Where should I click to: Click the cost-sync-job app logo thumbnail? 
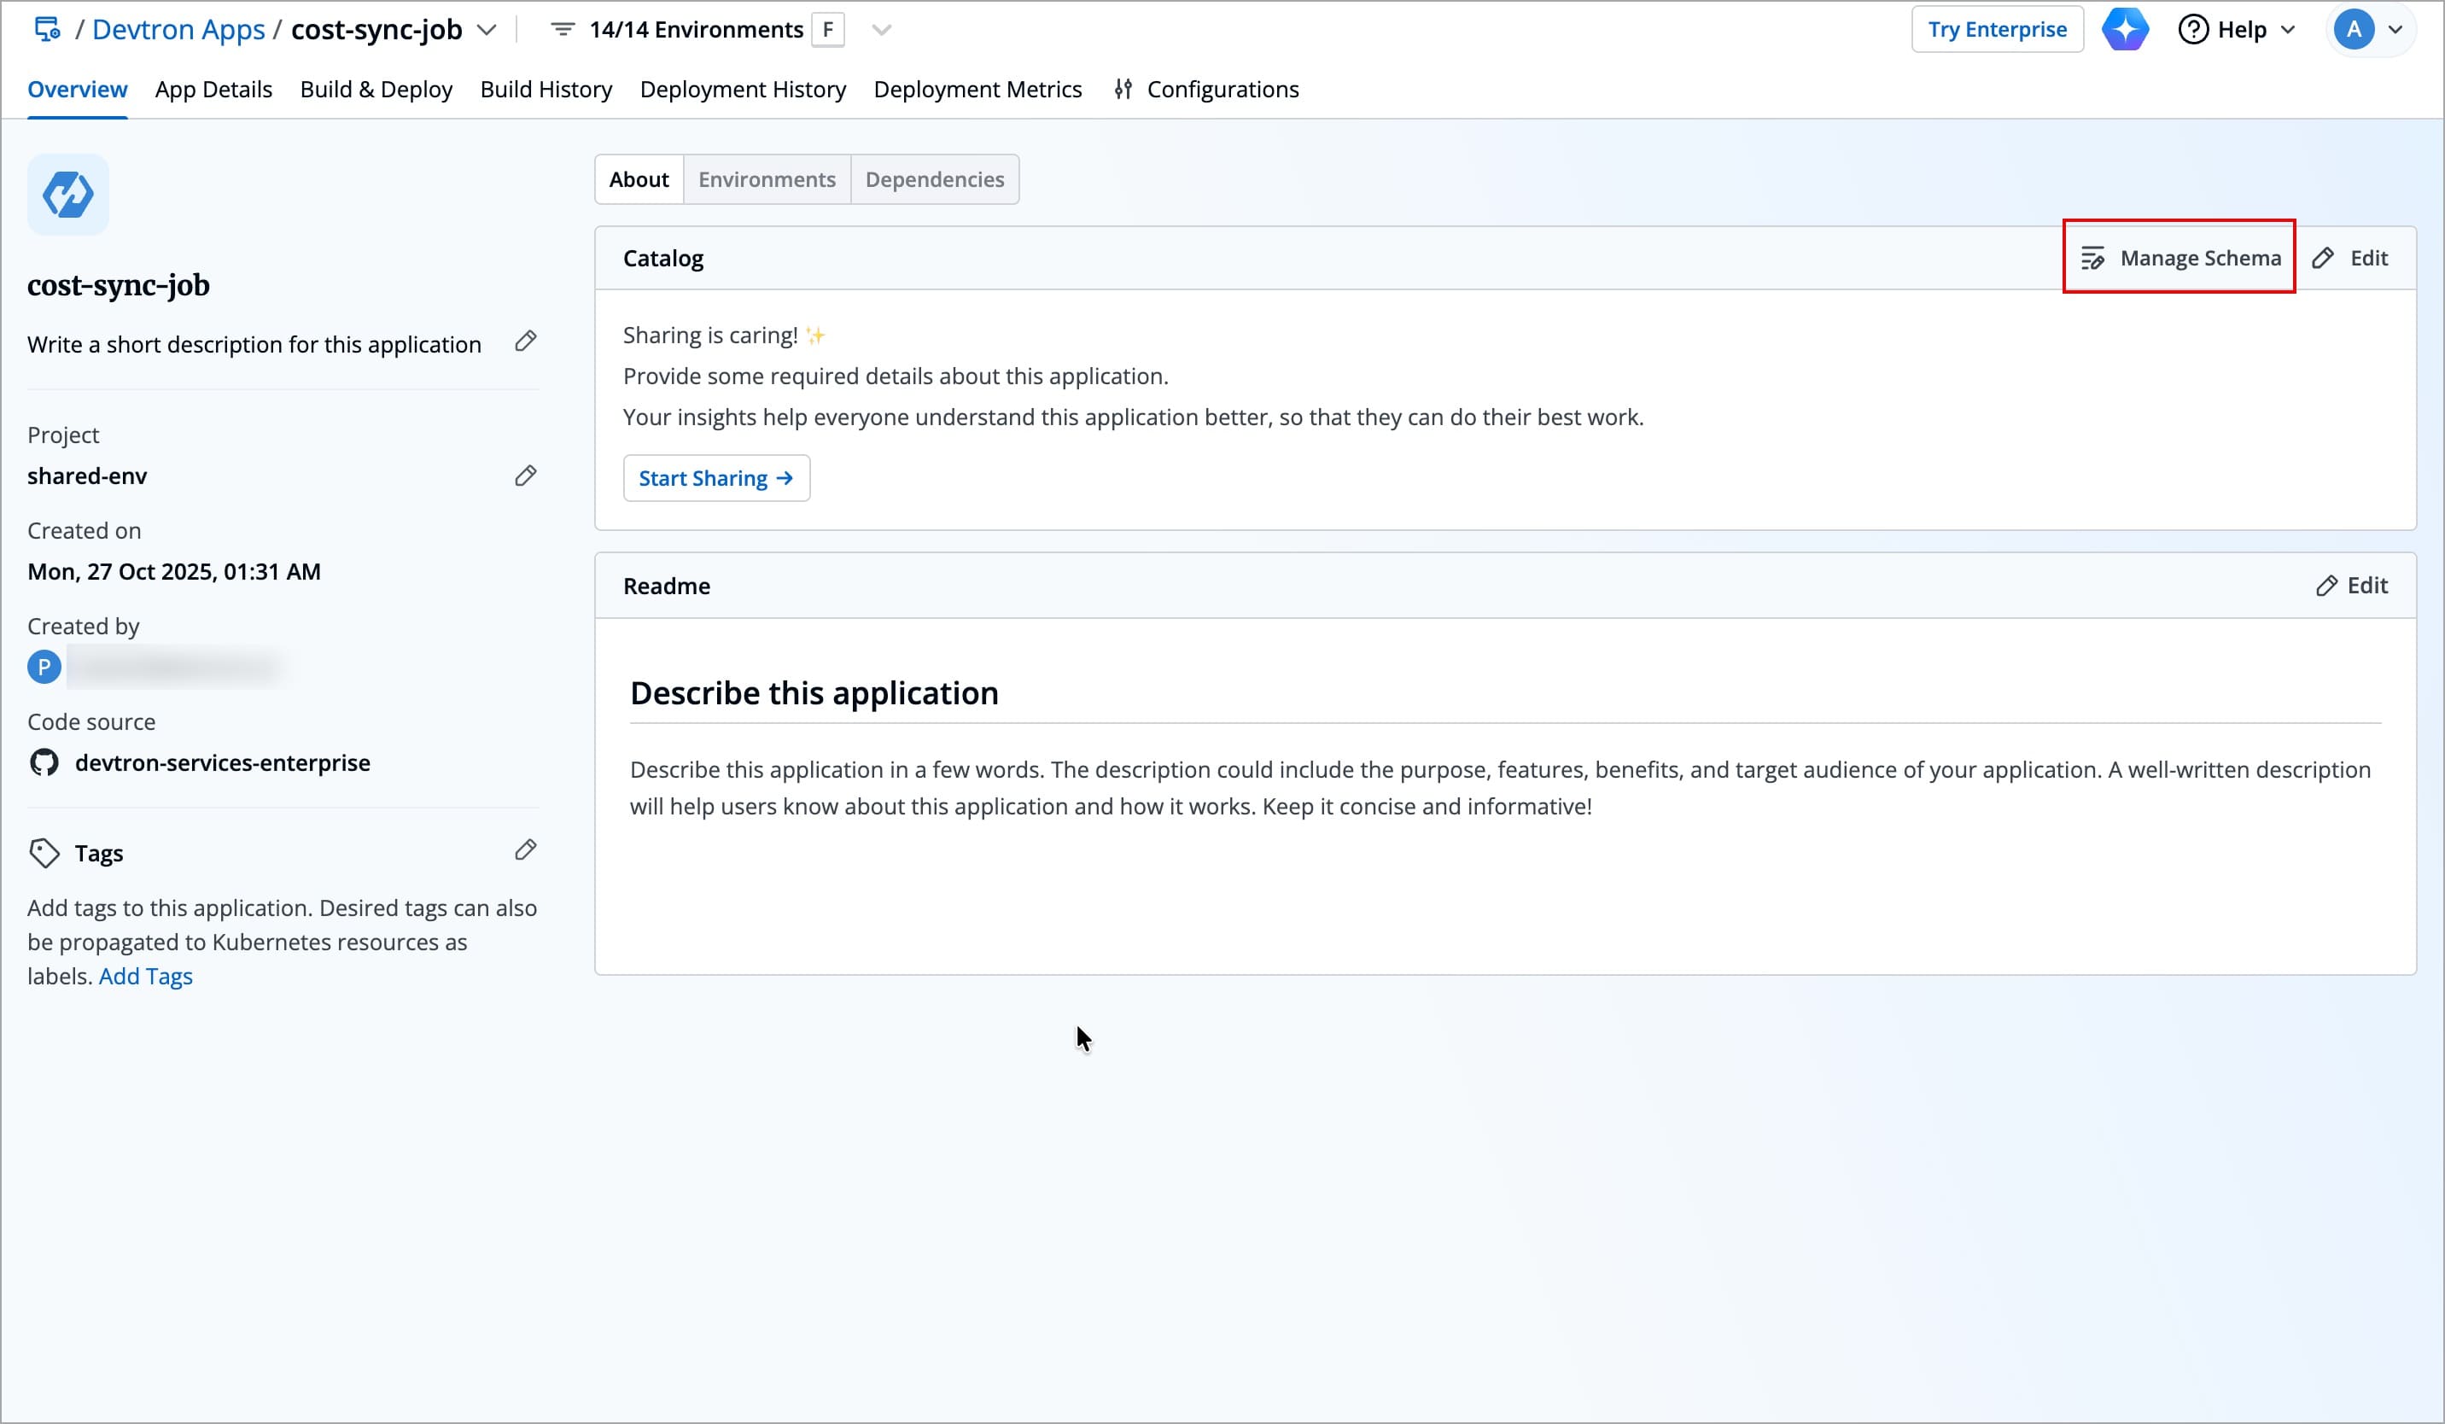tap(68, 195)
